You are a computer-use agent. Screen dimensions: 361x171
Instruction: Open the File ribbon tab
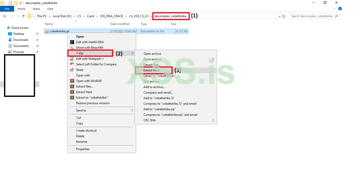(7, 9)
